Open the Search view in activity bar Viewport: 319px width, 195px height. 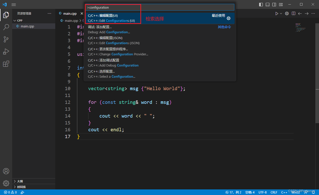(x=6, y=27)
